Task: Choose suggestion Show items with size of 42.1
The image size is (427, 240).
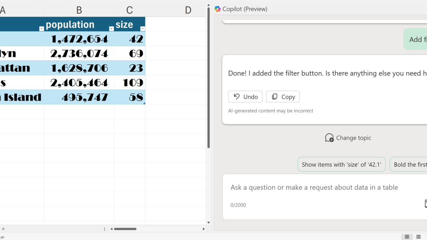Action: (x=341, y=164)
